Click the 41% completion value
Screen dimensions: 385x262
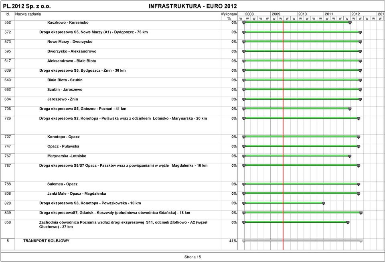233,241
